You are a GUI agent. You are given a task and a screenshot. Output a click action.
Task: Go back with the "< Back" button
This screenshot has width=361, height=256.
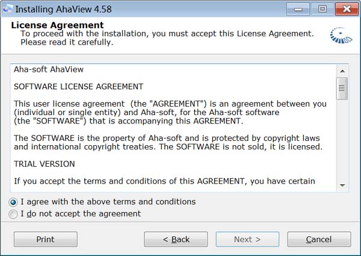[176, 239]
